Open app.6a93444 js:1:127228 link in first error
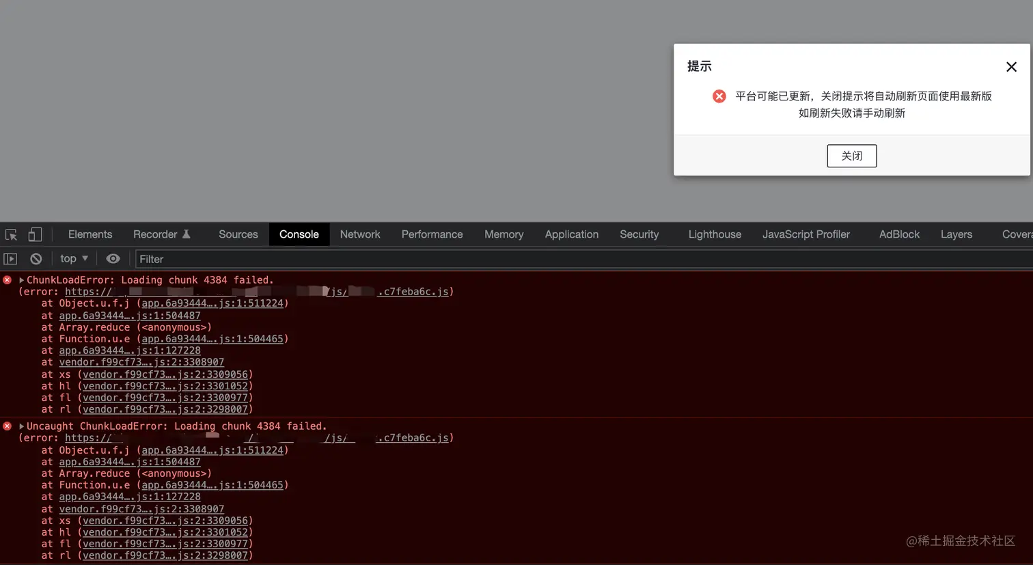Viewport: 1033px width, 565px height. tap(130, 350)
